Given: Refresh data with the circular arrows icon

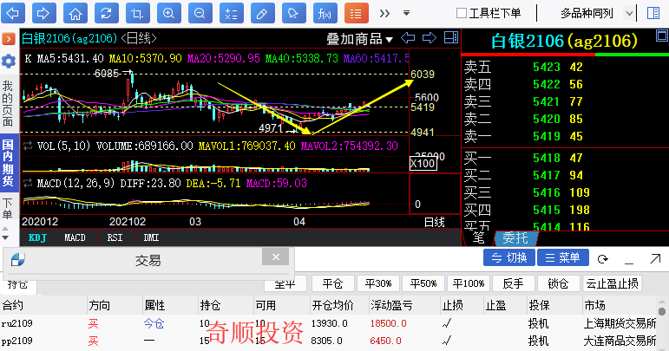Looking at the screenshot, I should (x=106, y=13).
